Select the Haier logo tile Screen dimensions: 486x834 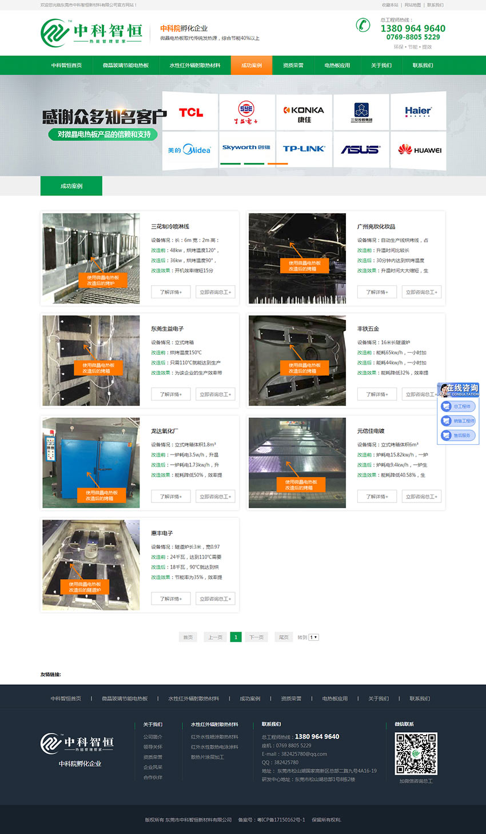[418, 112]
